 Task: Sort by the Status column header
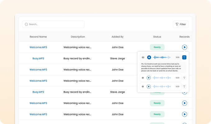[x=157, y=37]
